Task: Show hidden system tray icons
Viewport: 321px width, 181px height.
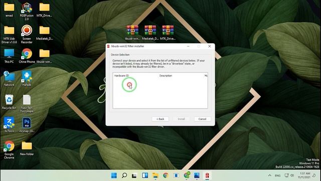Action: [270, 175]
